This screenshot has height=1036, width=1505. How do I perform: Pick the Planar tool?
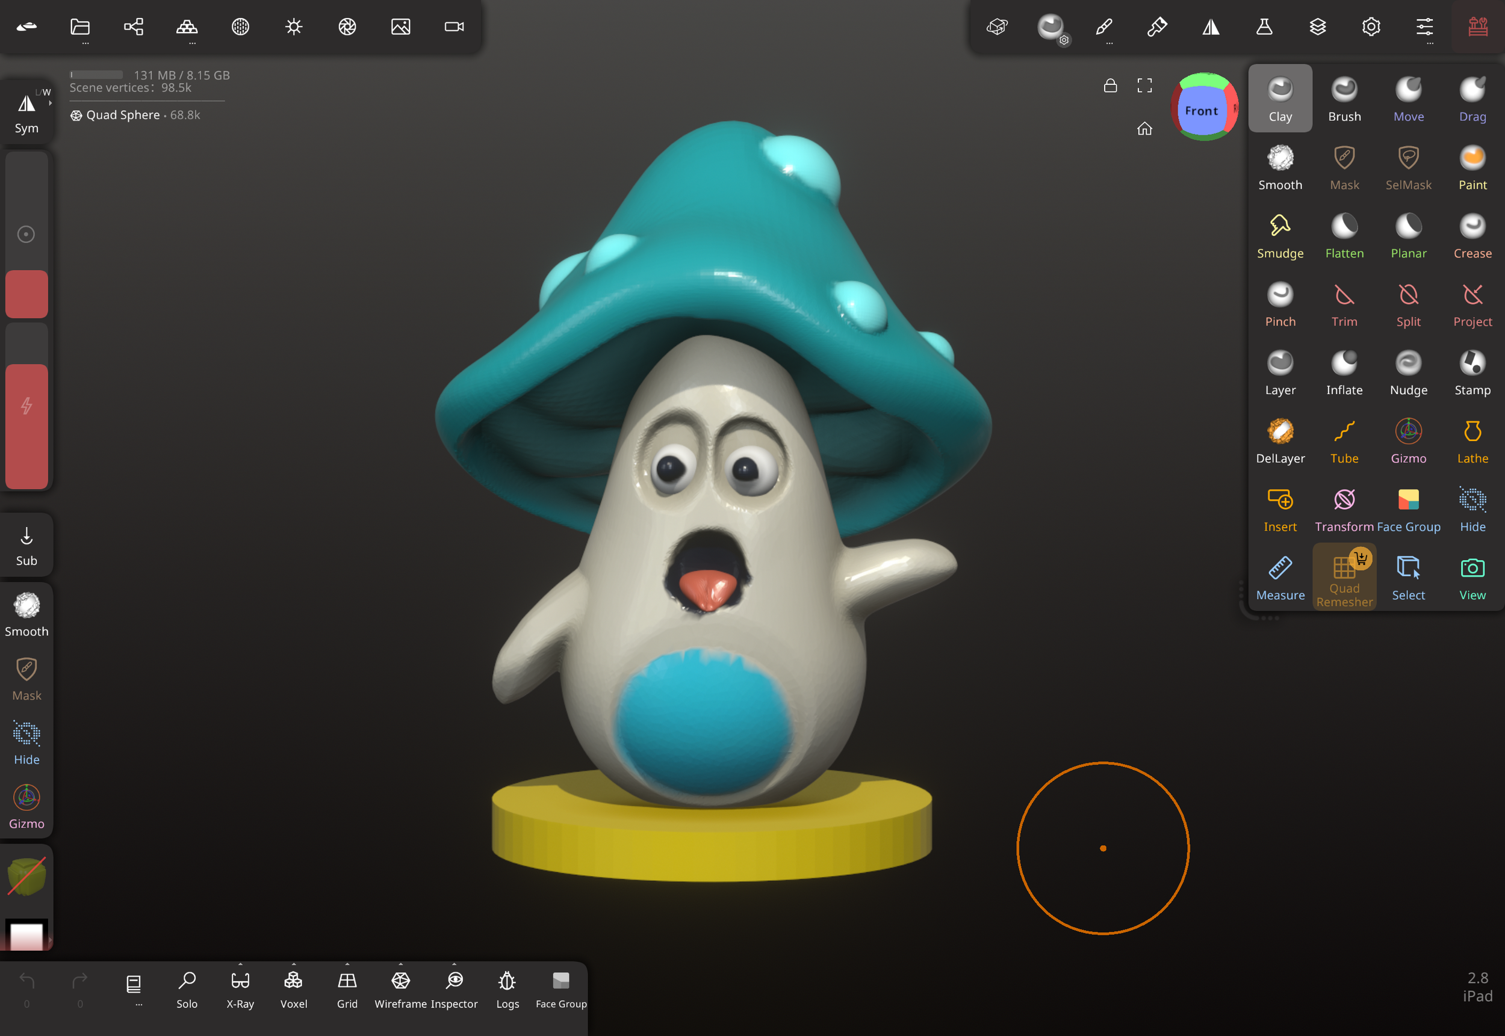[1408, 236]
